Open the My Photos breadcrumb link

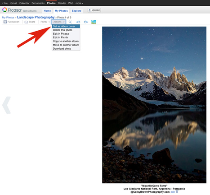8,18
